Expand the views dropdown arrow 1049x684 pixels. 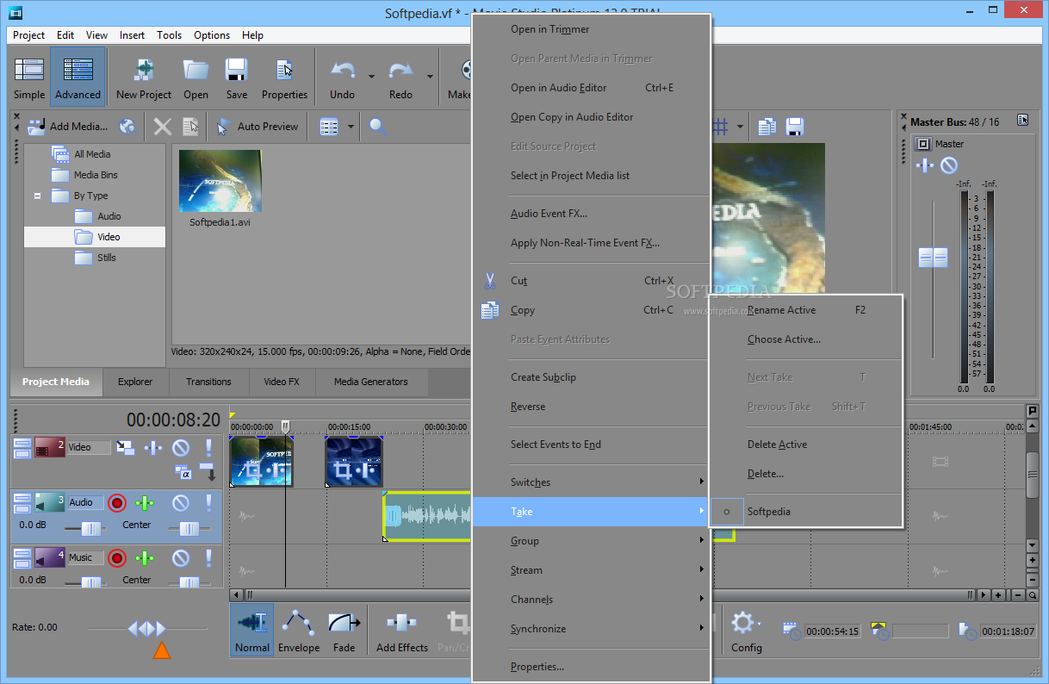click(351, 127)
